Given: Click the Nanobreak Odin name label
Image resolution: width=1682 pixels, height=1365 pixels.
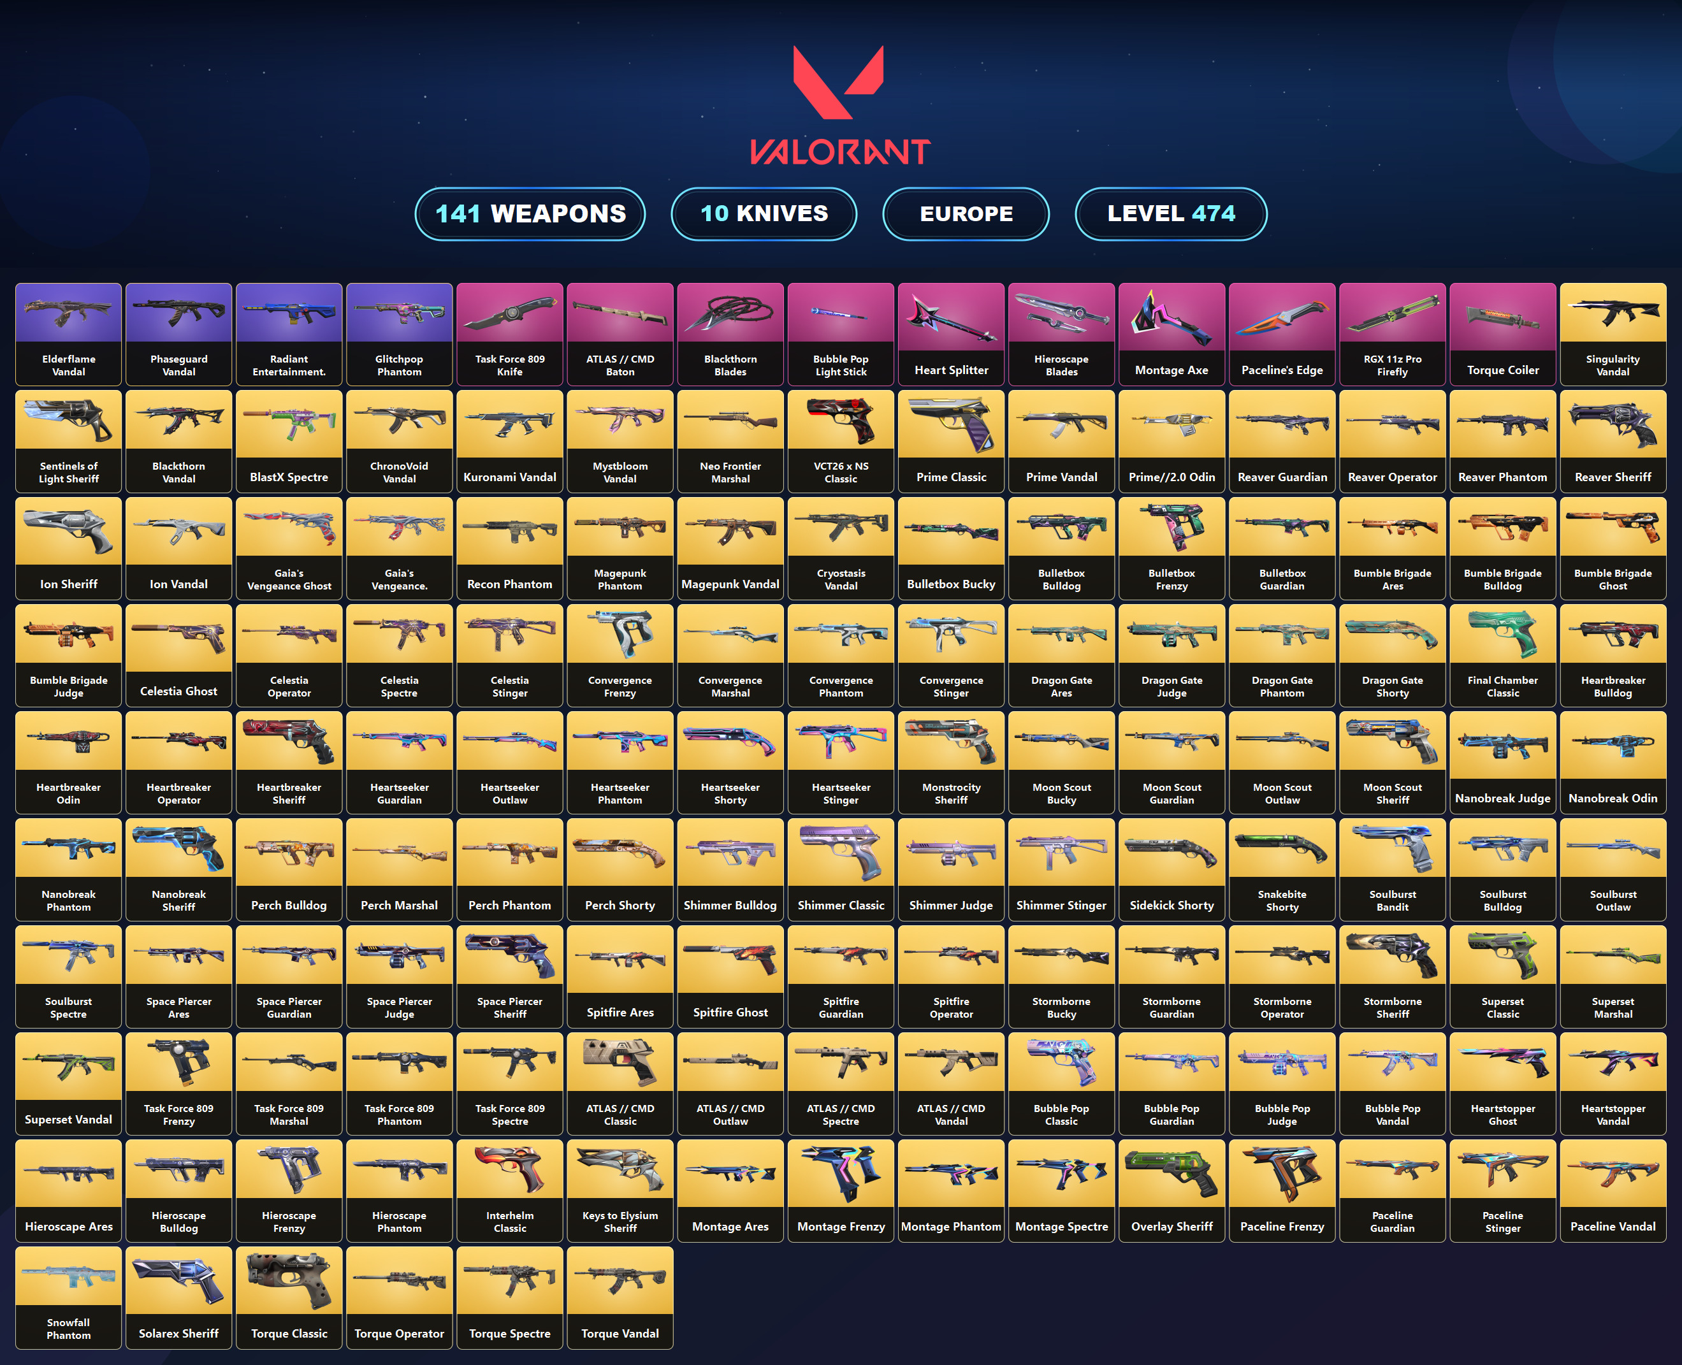Looking at the screenshot, I should 1613,798.
